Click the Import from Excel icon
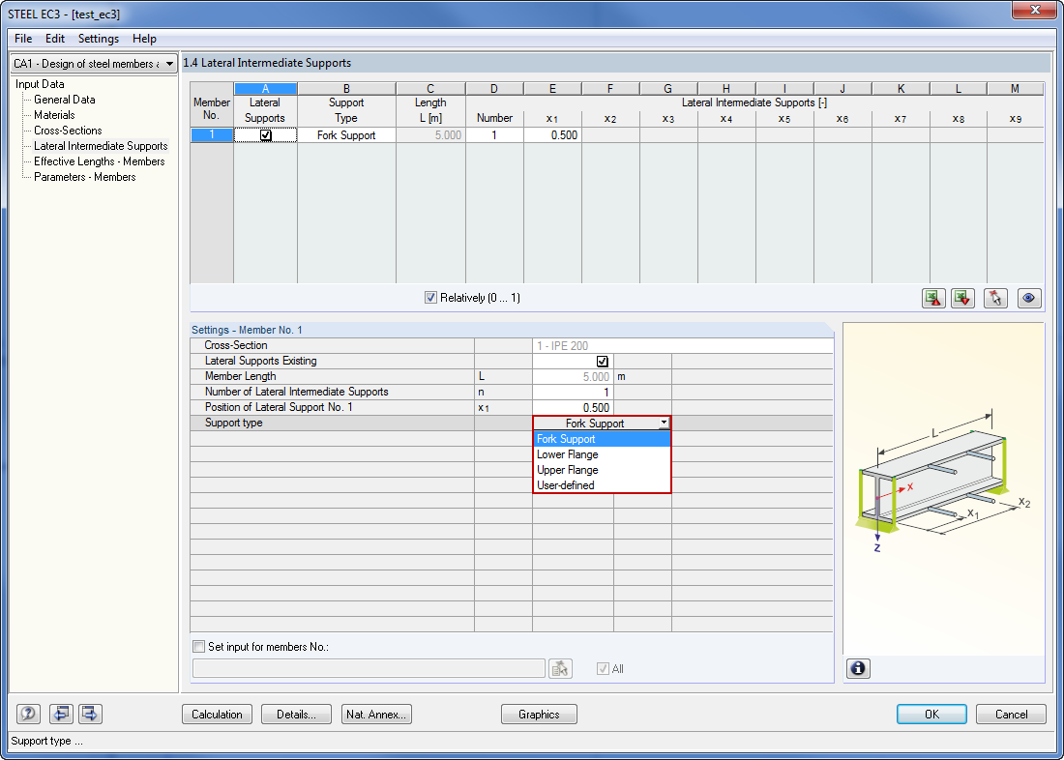This screenshot has width=1064, height=760. pyautogui.click(x=962, y=298)
